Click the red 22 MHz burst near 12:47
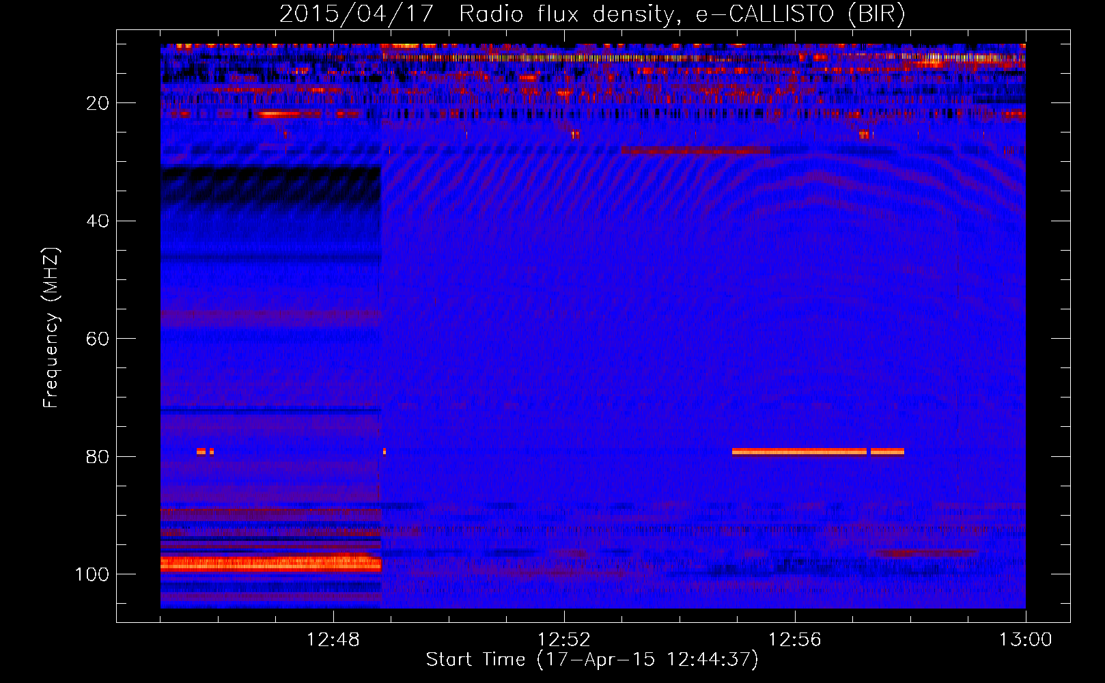This screenshot has width=1105, height=683. pos(279,114)
